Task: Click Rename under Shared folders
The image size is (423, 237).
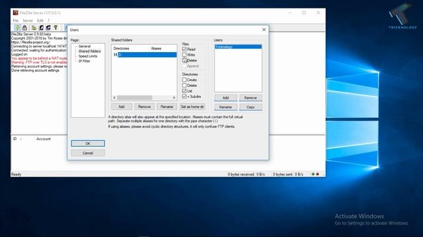Action: [x=167, y=107]
